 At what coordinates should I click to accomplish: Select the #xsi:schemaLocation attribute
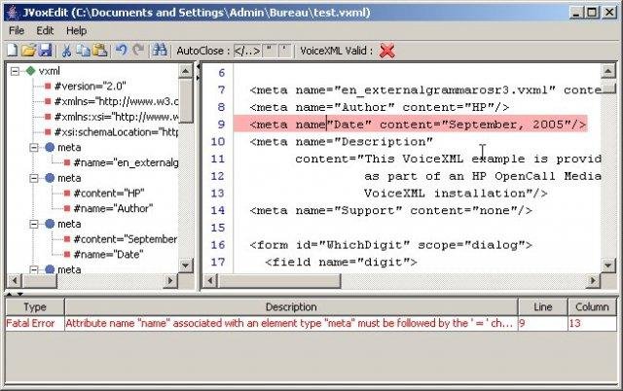[116, 132]
